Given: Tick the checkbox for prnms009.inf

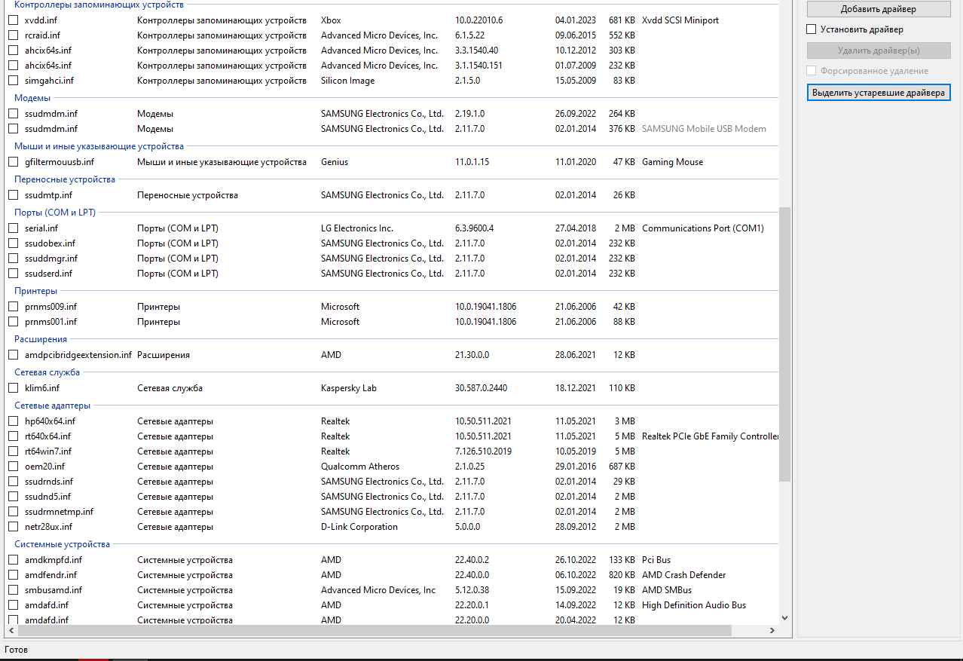Looking at the screenshot, I should click(13, 307).
